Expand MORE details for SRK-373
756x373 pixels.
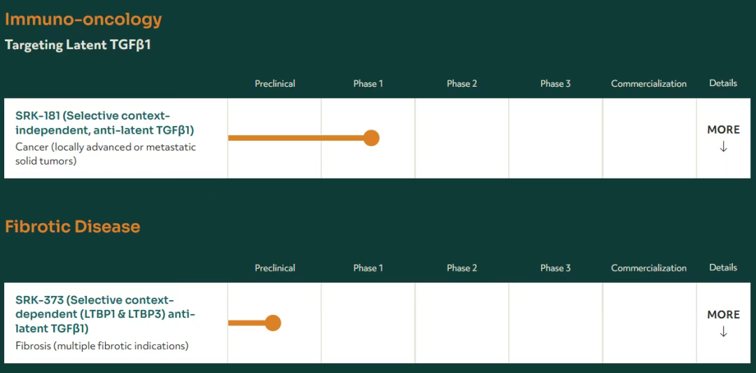click(x=723, y=315)
